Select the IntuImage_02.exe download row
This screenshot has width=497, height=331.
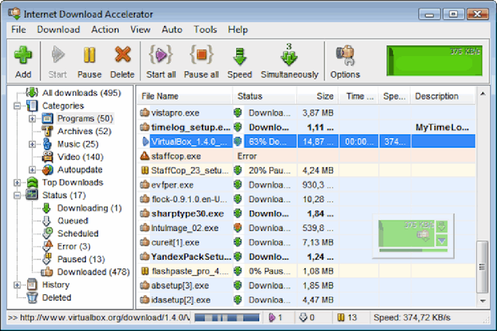[306, 228]
